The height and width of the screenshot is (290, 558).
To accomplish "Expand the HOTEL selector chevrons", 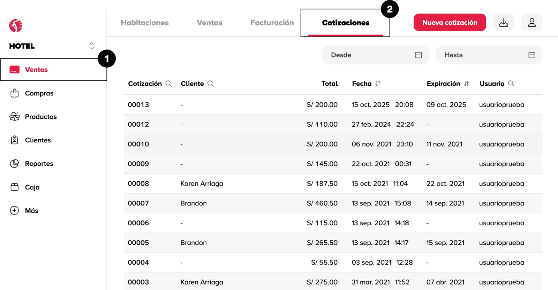I will (x=91, y=46).
